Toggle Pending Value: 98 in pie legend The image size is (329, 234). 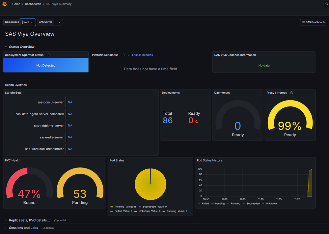coord(123,207)
